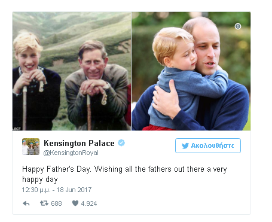This screenshot has height=222, width=272.
Task: Click the 4.924 likes count
Action: (89, 203)
